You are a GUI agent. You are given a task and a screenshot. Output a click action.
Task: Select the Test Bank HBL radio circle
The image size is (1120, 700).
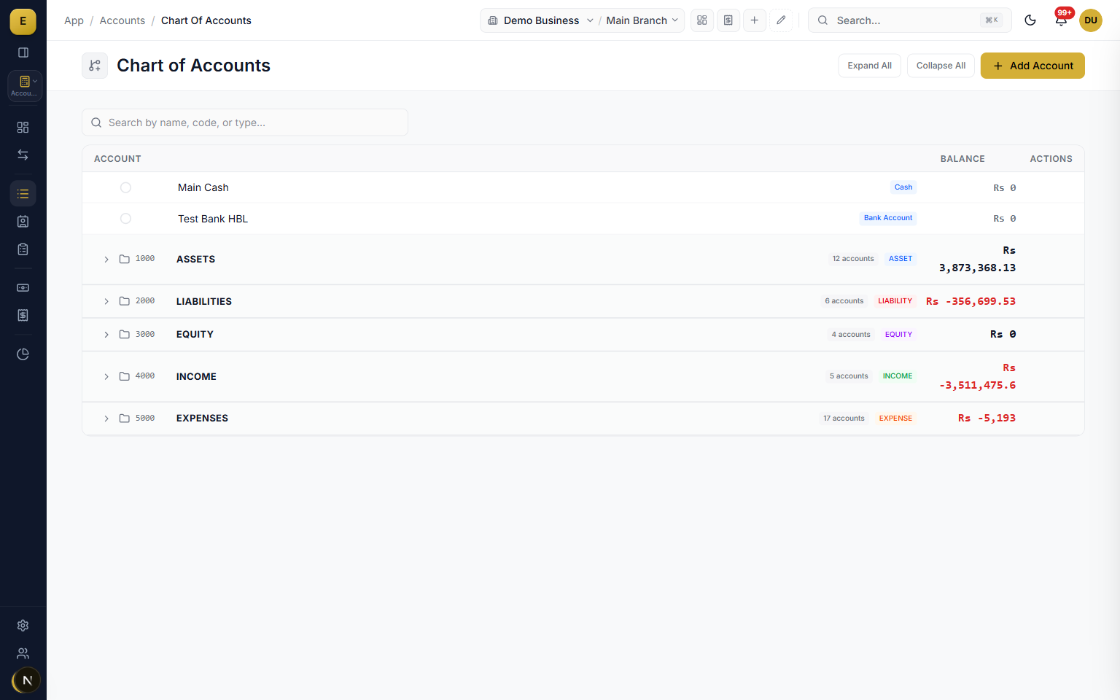tap(125, 219)
